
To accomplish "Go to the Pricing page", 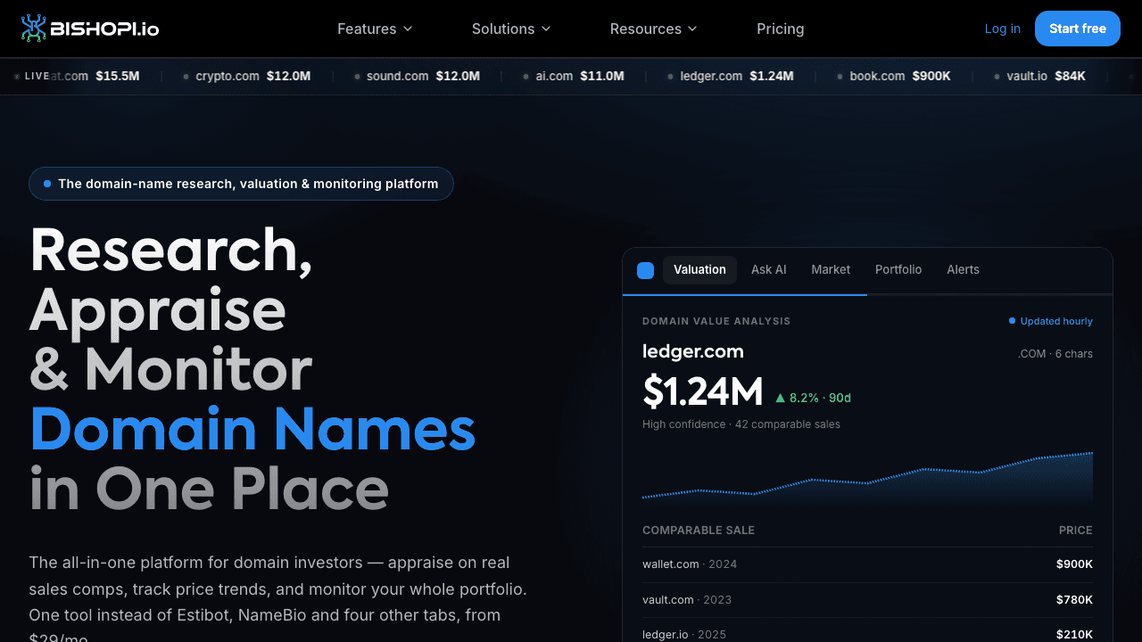I will 781,29.
